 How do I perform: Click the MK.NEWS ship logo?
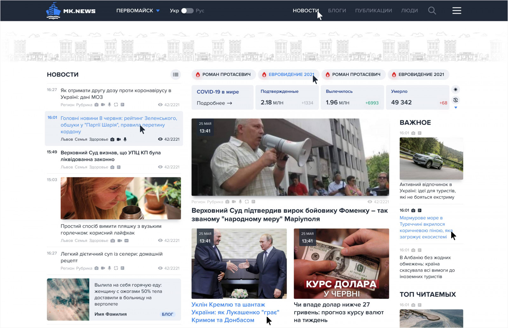coord(70,11)
